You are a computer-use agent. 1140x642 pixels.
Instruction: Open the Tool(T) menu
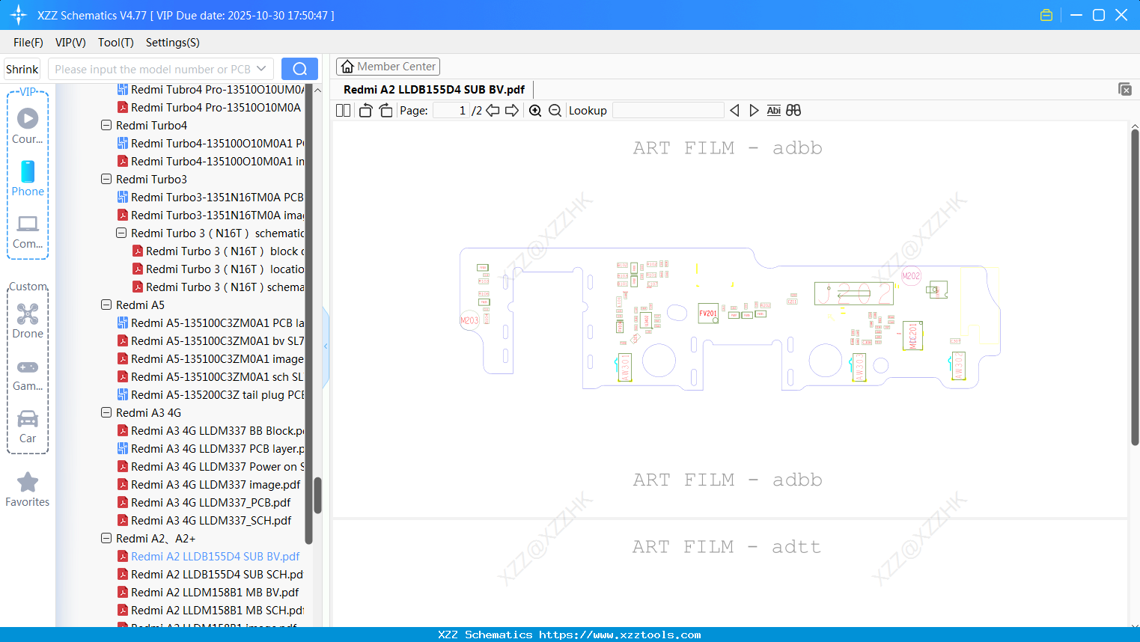point(116,43)
